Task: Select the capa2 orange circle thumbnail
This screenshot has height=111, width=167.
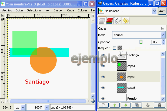Action: point(122,77)
